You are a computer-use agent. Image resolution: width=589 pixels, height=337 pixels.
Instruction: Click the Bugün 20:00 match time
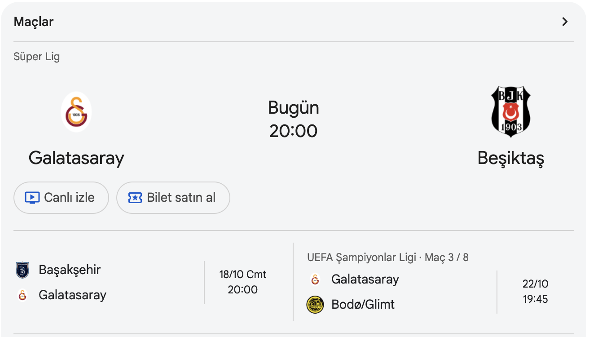tap(294, 120)
